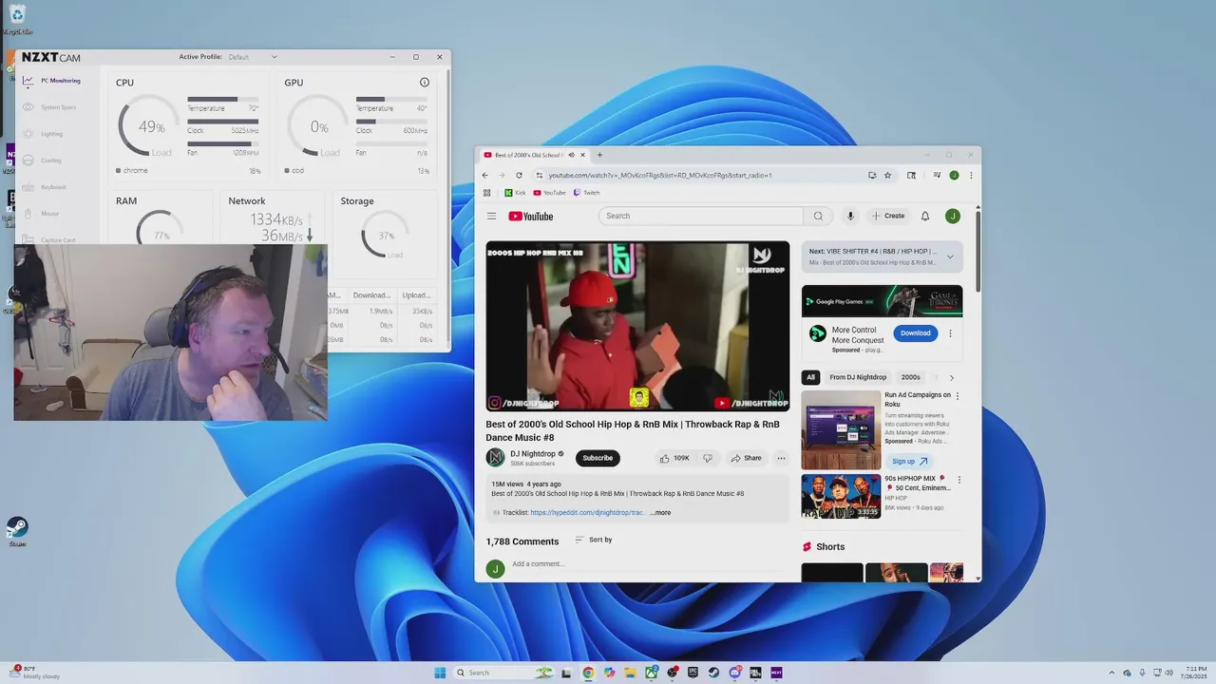Viewport: 1216px width, 684px height.
Task: Open Active Profile dropdown in NZXT CAM
Action: click(x=250, y=57)
